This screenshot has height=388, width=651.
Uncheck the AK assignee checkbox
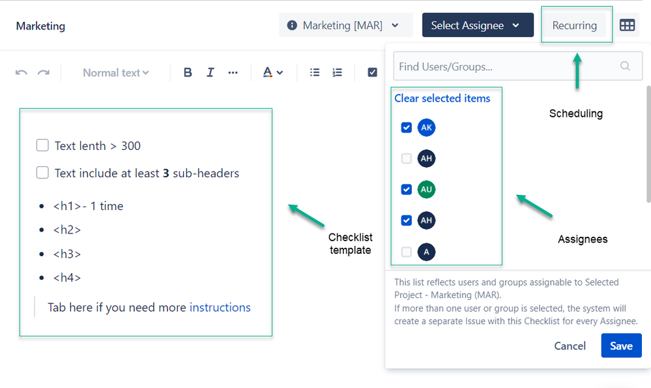pyautogui.click(x=407, y=128)
